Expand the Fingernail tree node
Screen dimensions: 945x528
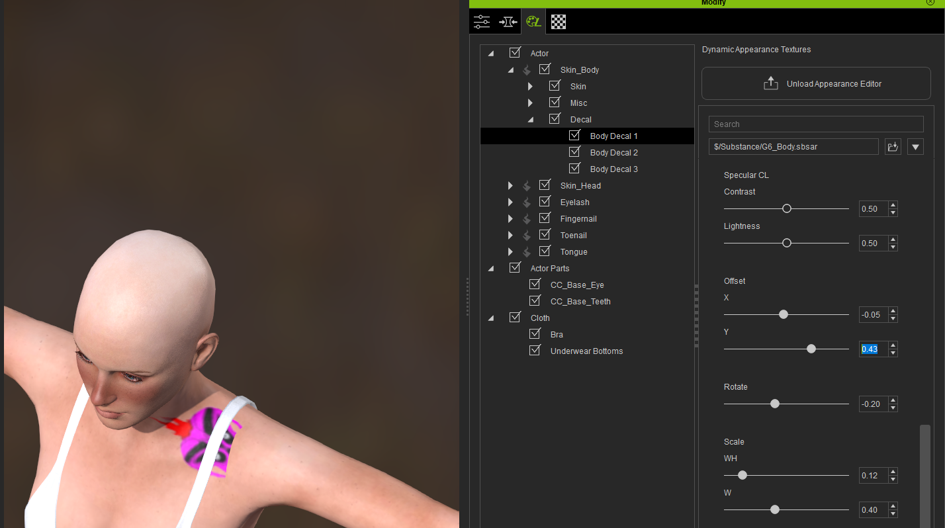(x=510, y=218)
